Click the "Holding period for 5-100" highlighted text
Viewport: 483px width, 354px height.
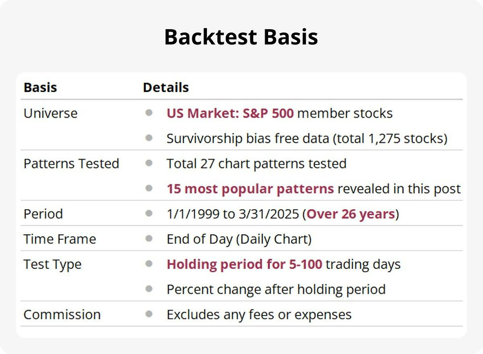click(244, 264)
